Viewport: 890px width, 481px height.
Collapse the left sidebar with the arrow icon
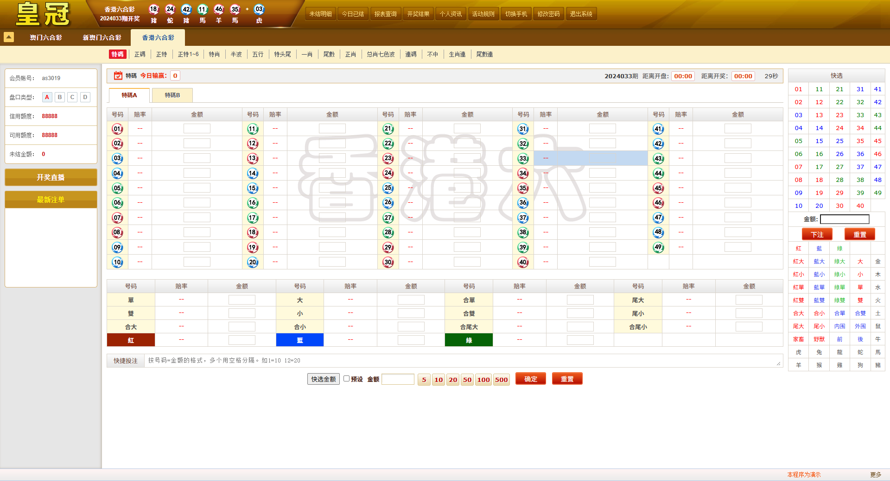[x=9, y=37]
